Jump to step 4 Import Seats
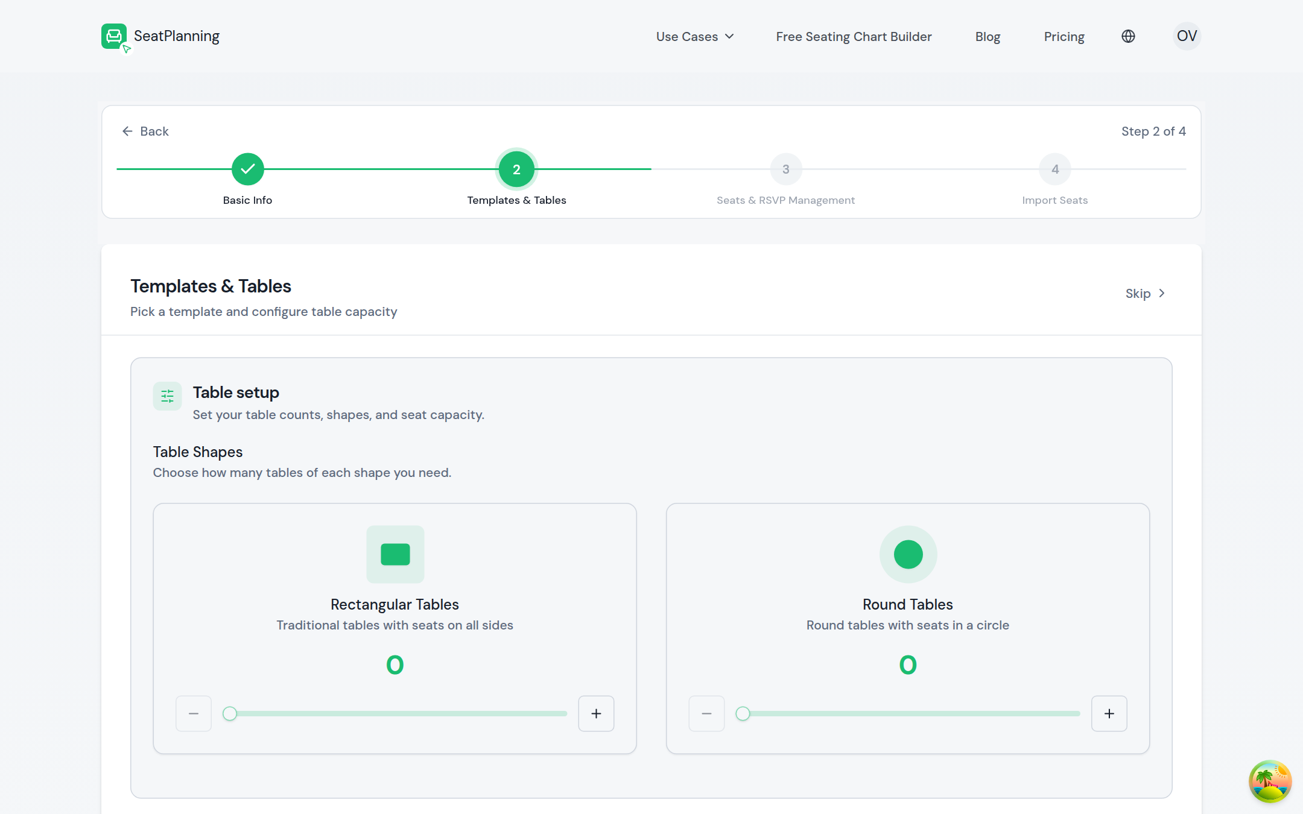This screenshot has height=814, width=1303. click(x=1054, y=169)
